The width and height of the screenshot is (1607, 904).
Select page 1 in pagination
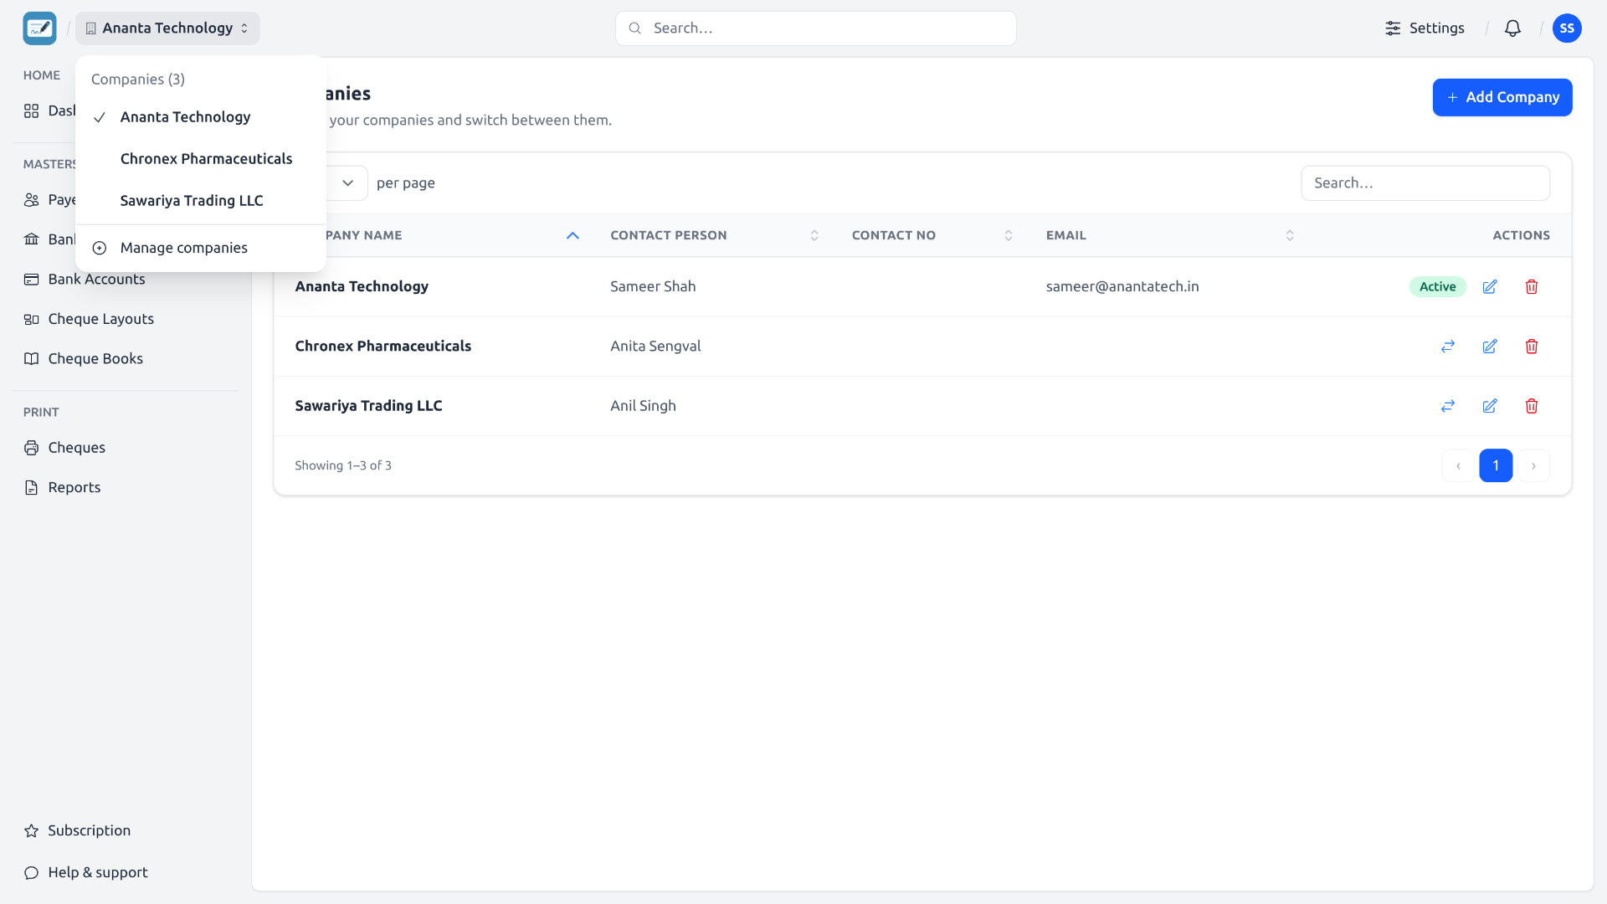1496,465
